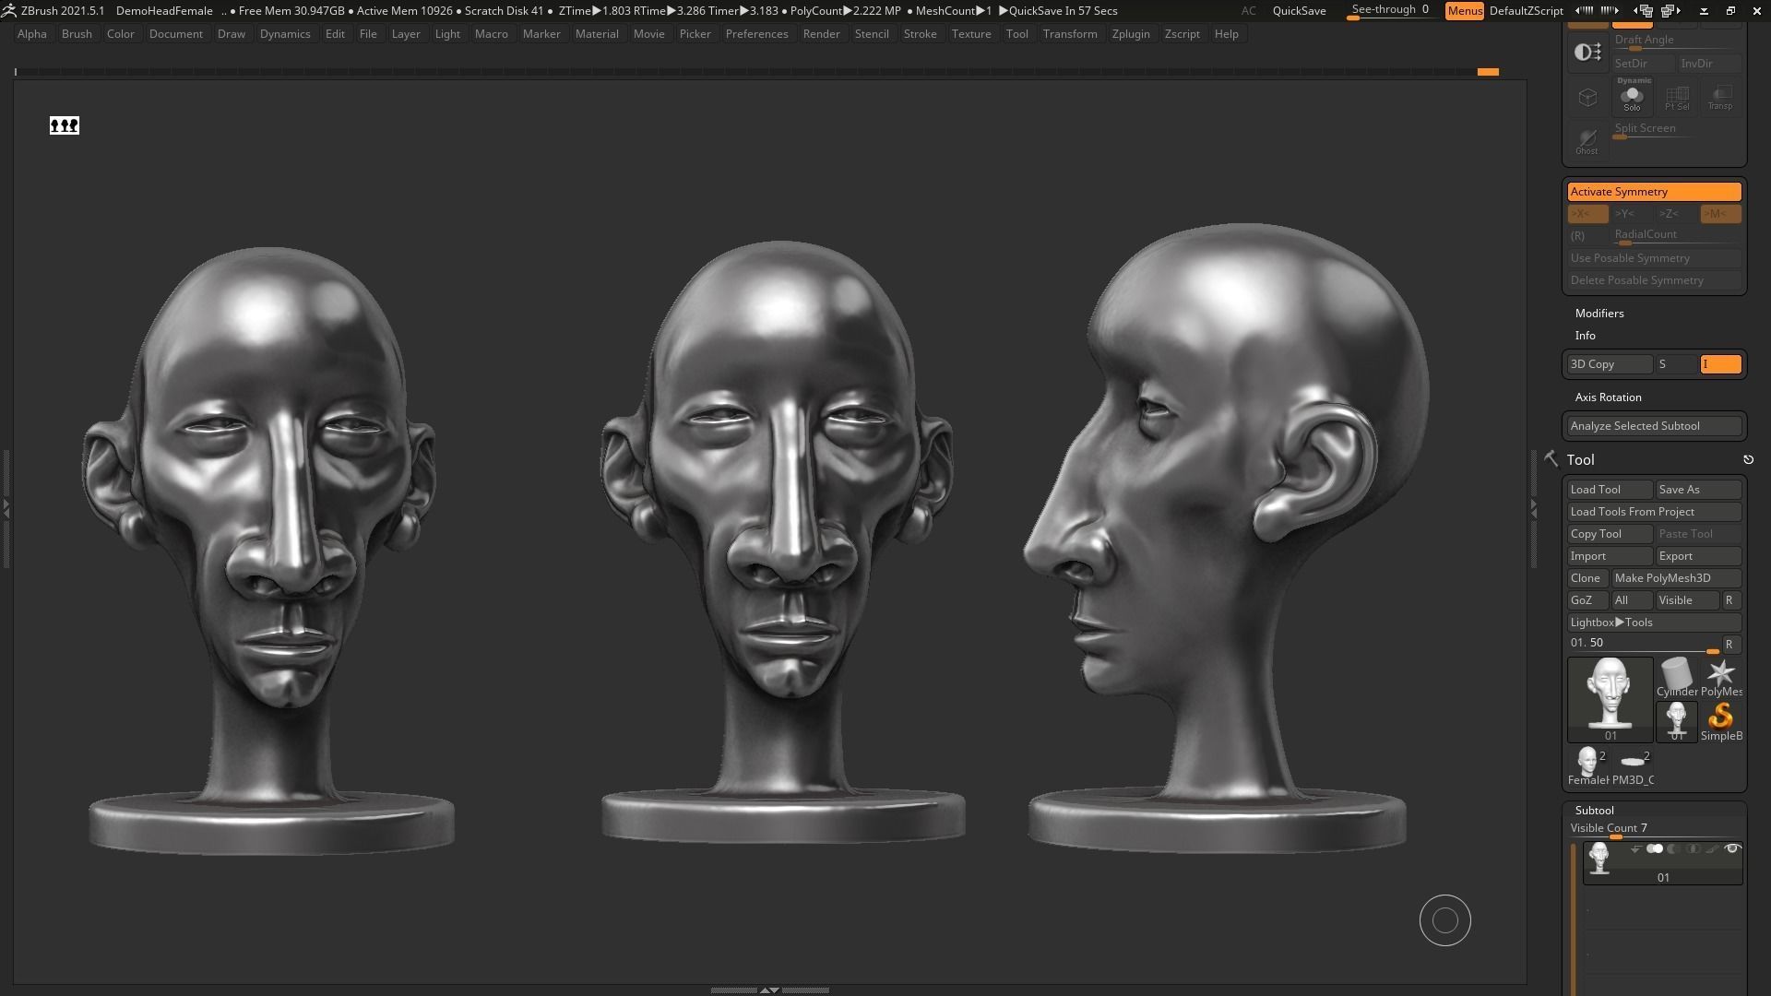1771x996 pixels.
Task: Click the Visible Count slider
Action: click(x=1654, y=830)
